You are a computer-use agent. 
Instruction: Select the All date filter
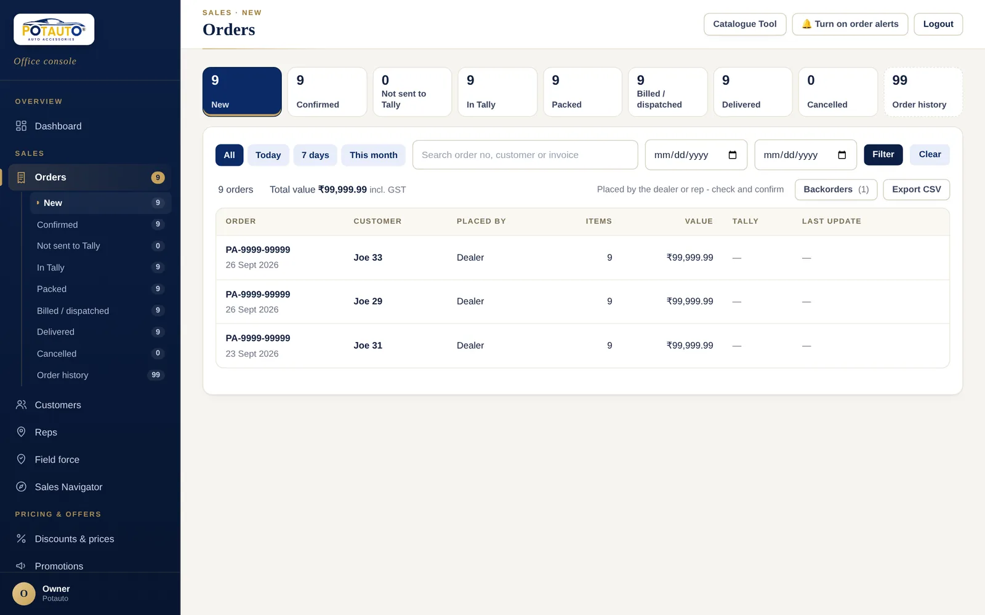229,155
